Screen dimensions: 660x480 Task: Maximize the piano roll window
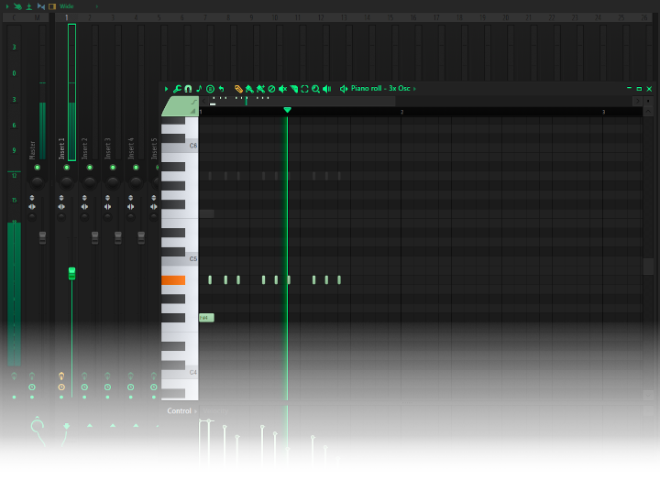click(639, 89)
